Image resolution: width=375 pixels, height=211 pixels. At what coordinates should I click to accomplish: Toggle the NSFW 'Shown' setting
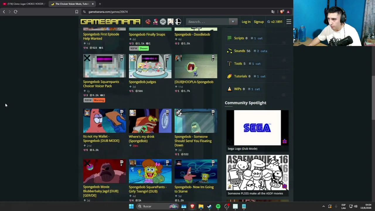(144, 48)
